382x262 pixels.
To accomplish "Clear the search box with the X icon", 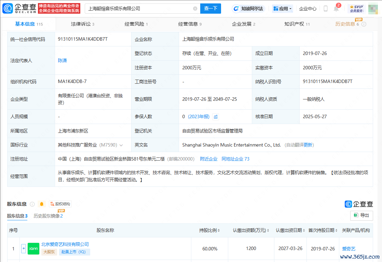I will [195, 9].
